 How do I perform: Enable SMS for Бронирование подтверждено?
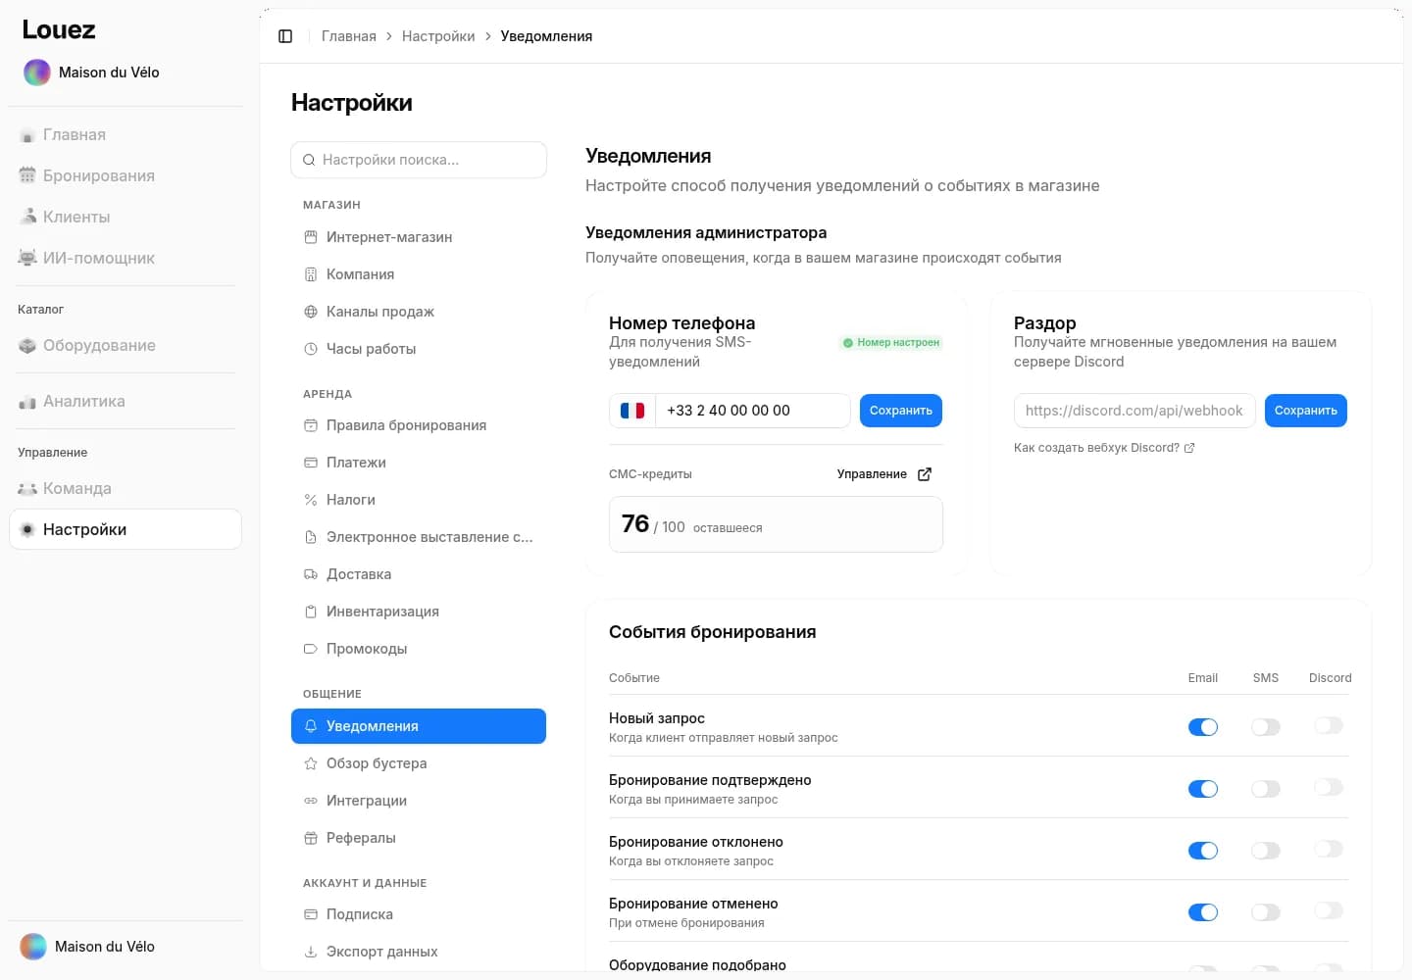coord(1266,789)
